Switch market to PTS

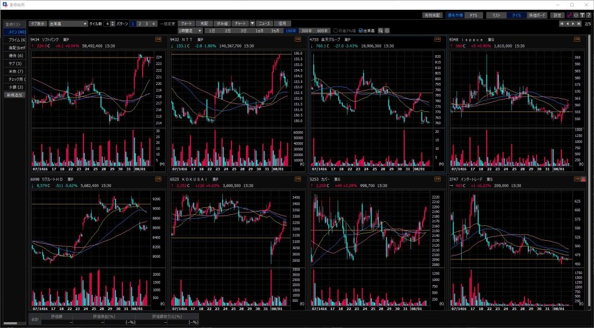click(x=473, y=15)
